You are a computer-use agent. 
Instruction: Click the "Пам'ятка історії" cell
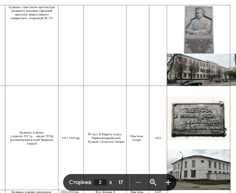point(138,138)
